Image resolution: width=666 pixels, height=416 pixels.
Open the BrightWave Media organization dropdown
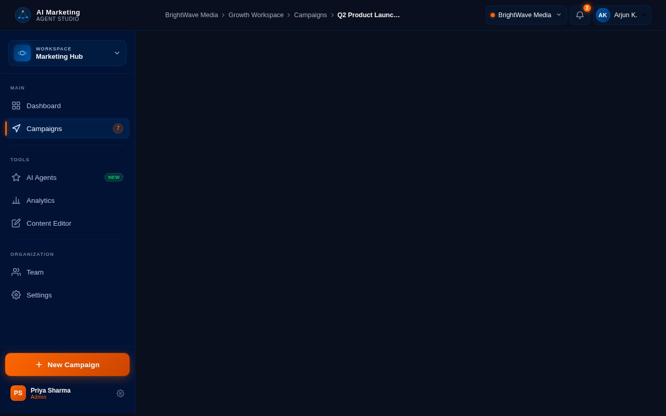tap(526, 15)
